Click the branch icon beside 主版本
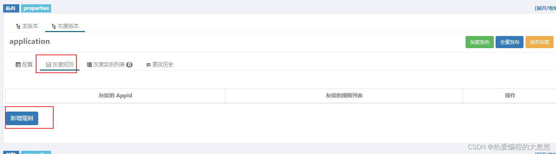Image resolution: width=556 pixels, height=154 pixels. pyautogui.click(x=18, y=26)
